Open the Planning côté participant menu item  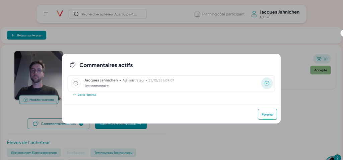[223, 14]
